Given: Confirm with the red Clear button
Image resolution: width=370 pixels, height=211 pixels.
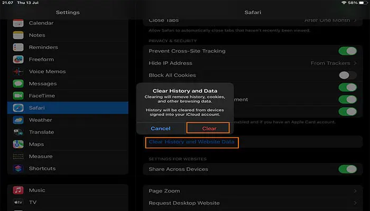Looking at the screenshot, I should [x=209, y=128].
